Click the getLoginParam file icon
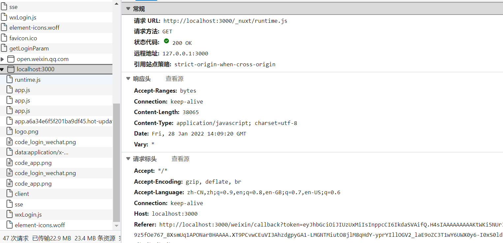The height and width of the screenshot is (243, 503). click(4, 48)
